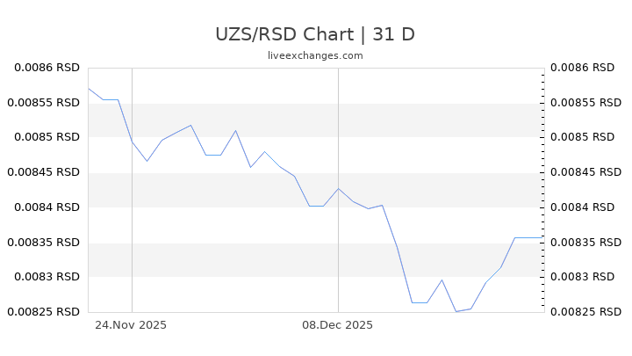Pick the right axis 0.0085 RSD label
632x356 pixels.
point(581,137)
